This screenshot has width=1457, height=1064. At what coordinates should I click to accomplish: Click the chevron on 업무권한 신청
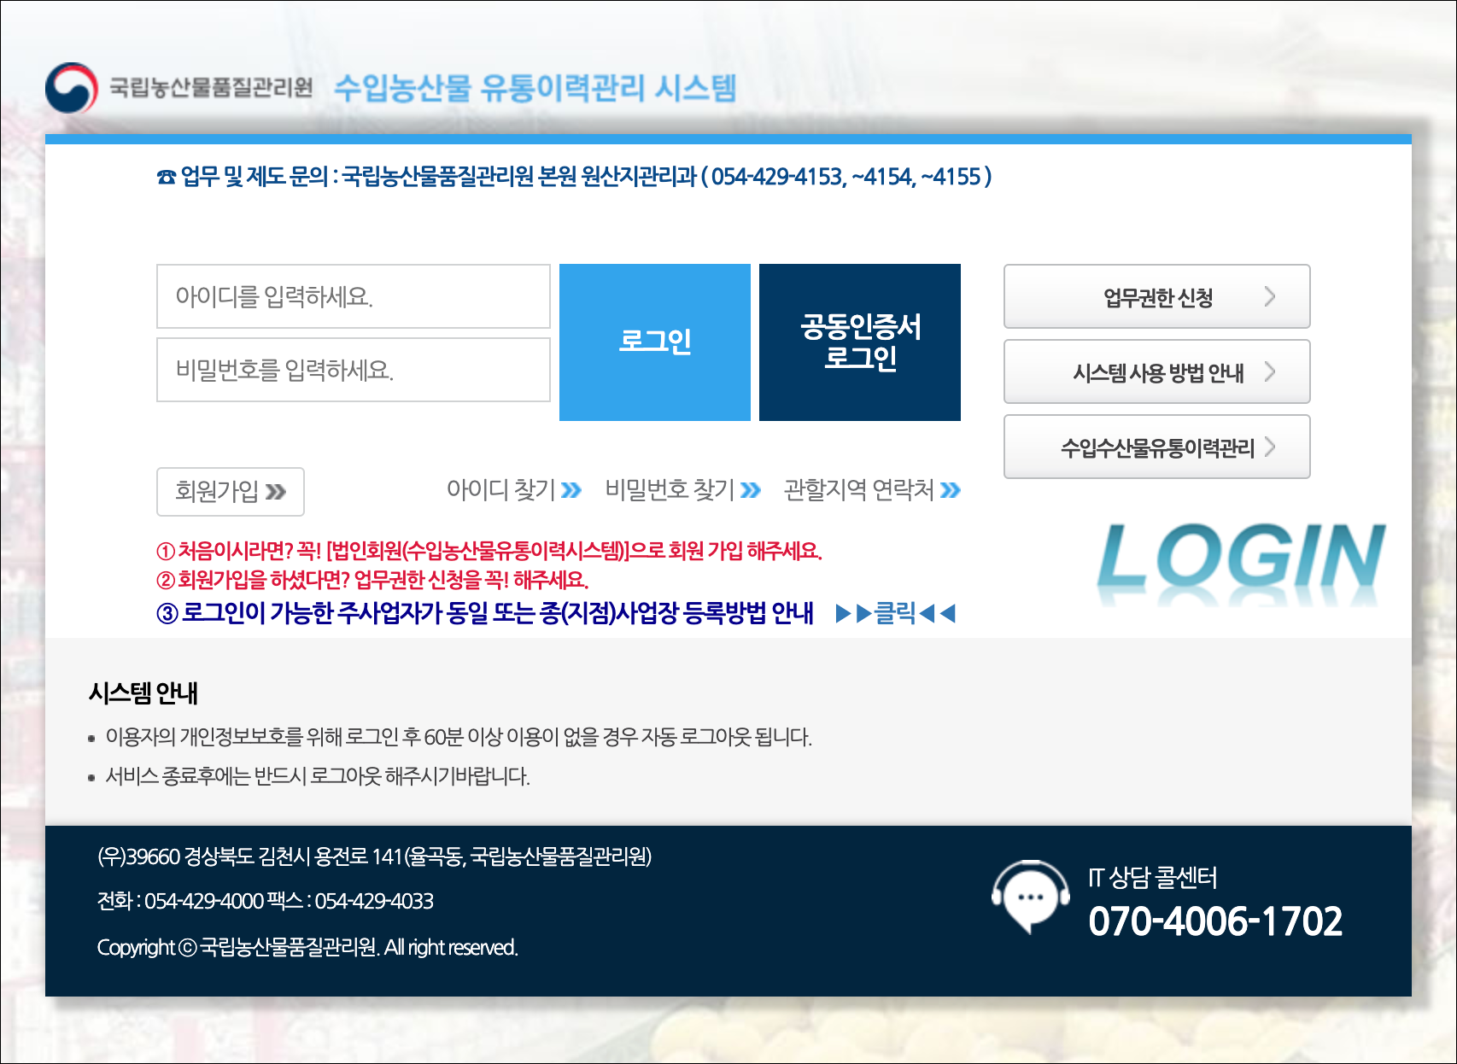(x=1270, y=296)
